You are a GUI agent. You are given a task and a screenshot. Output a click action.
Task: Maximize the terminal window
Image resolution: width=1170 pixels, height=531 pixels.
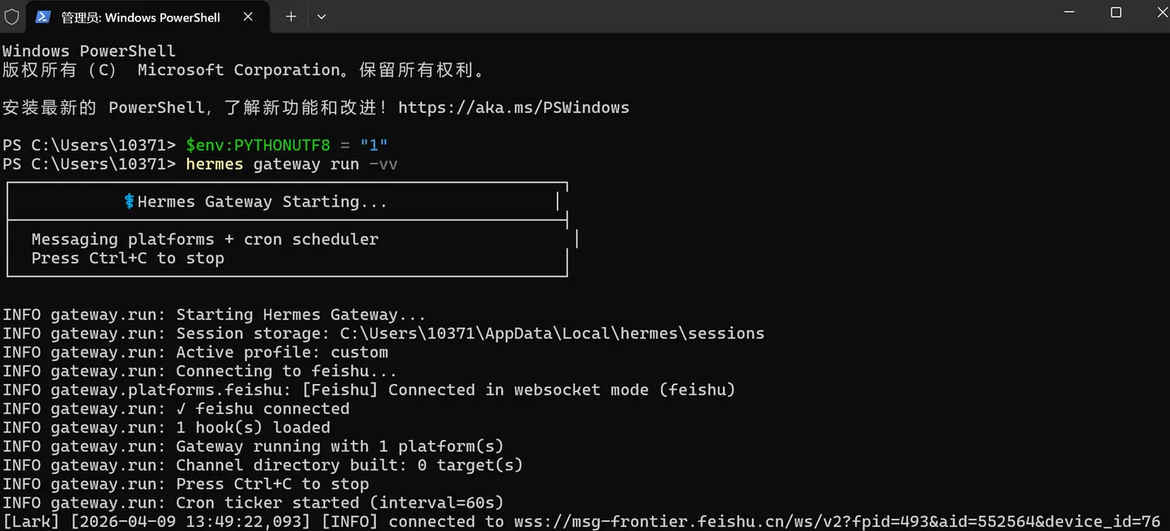(x=1116, y=13)
